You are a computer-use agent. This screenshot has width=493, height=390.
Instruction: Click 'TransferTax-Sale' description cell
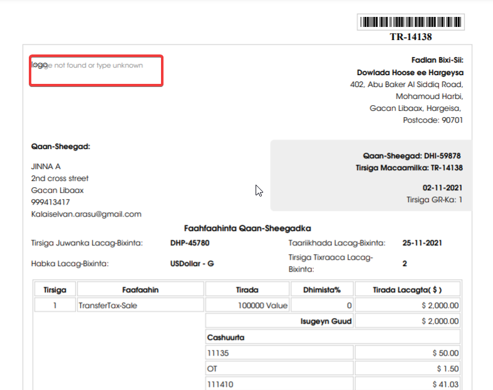click(x=140, y=305)
